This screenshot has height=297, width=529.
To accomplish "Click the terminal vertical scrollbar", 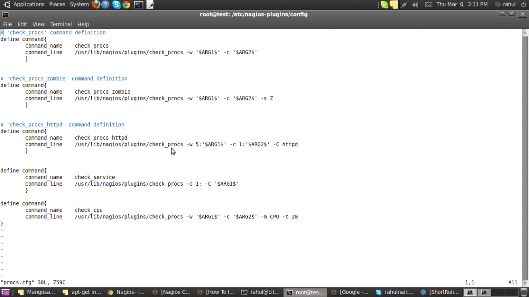I will (525, 158).
